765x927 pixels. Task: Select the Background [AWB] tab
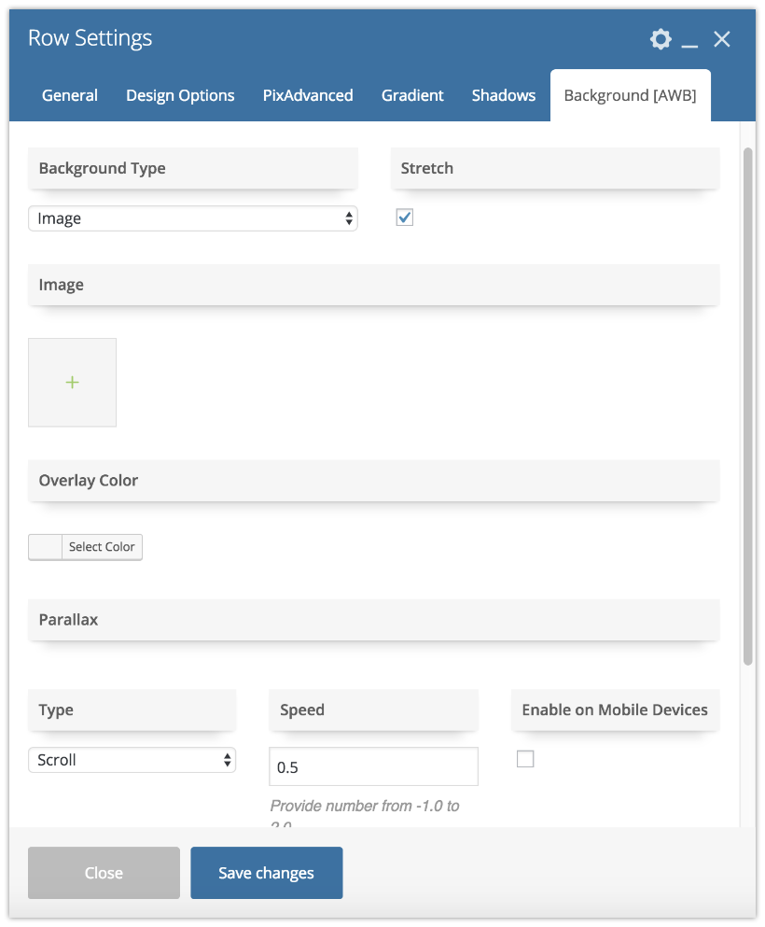631,95
